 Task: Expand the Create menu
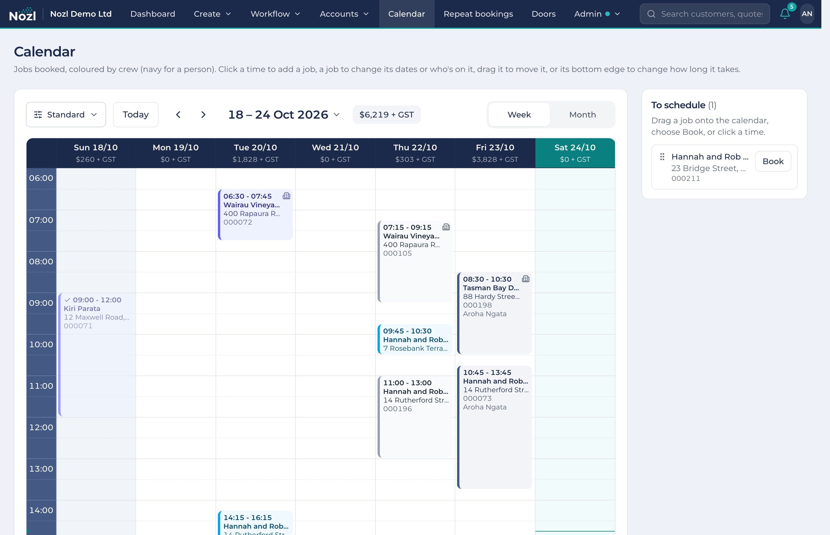212,14
